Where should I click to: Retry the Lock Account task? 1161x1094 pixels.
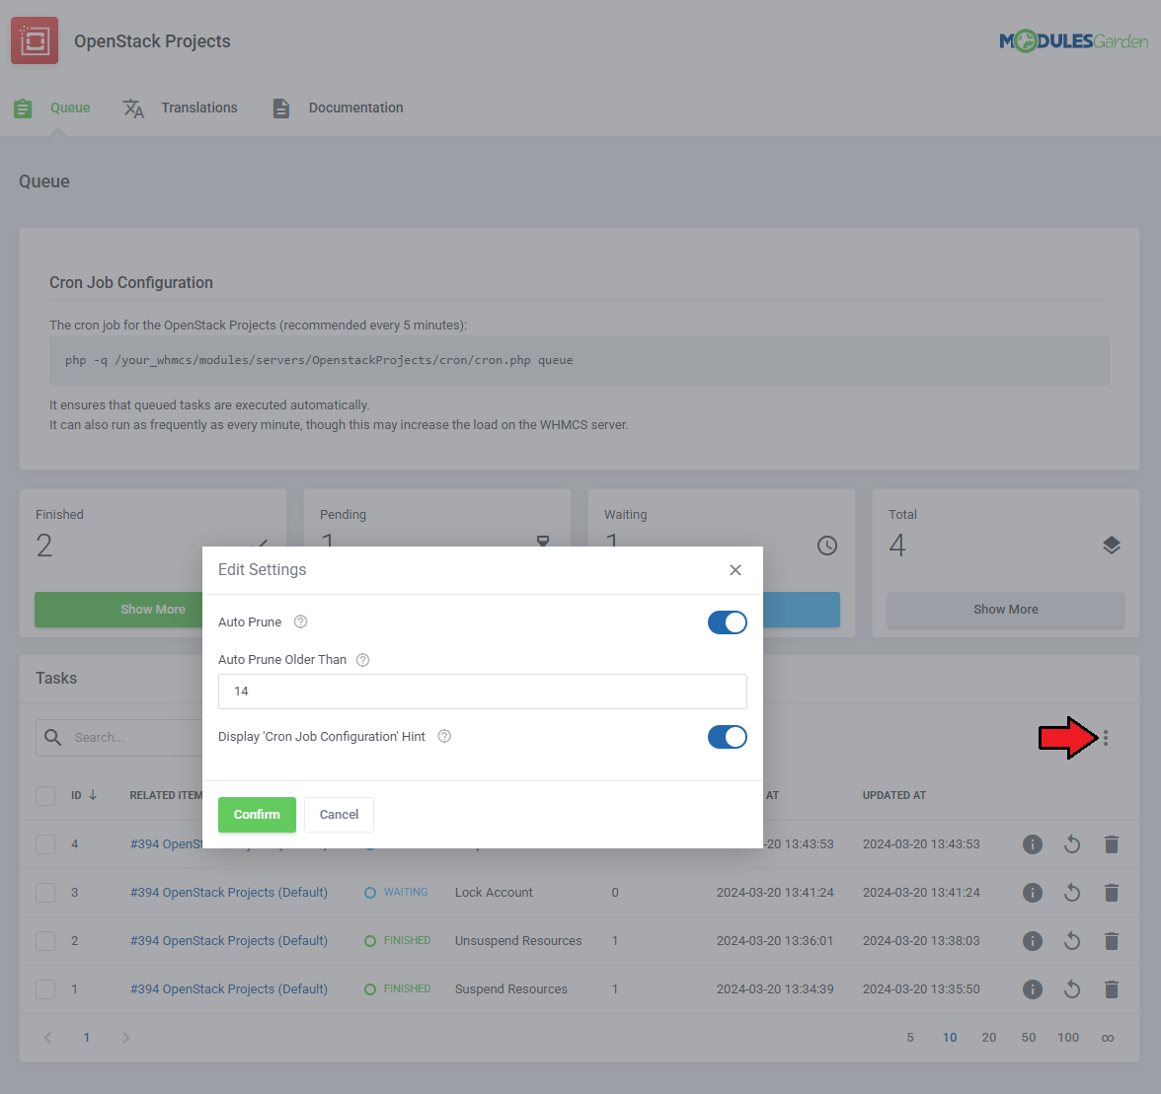[1072, 893]
